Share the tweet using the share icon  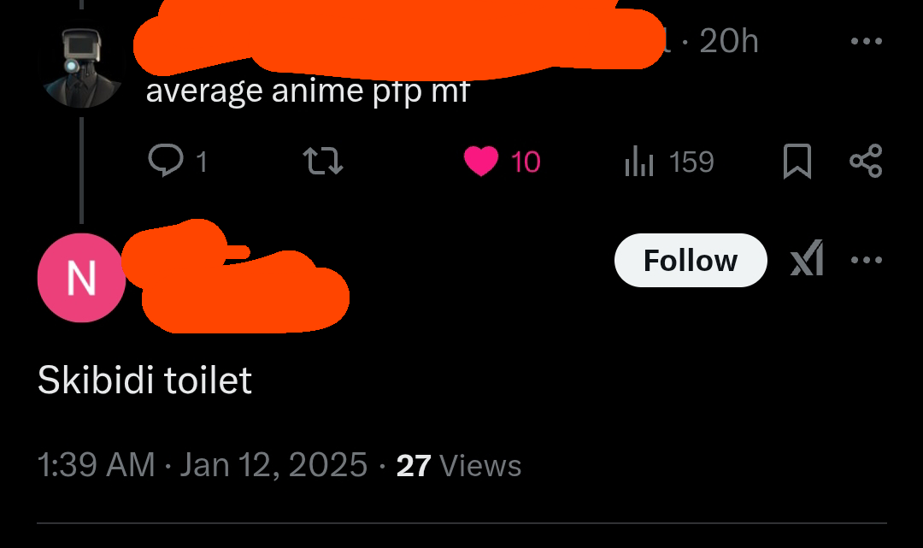click(866, 161)
